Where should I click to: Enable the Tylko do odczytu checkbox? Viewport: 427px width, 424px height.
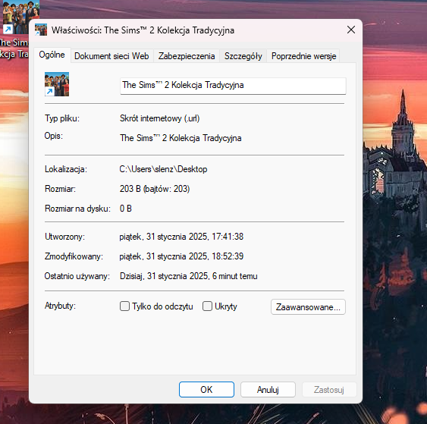124,306
